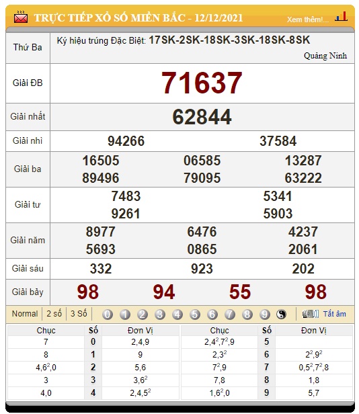Viewport: 359px width, 414px height.
Task: Select digit ball number 0
Action: (x=108, y=315)
